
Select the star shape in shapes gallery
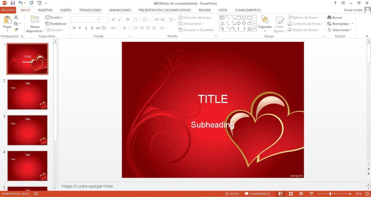[249, 29]
